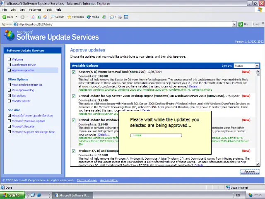
Task: Click the Start button
Action: (x=12, y=195)
